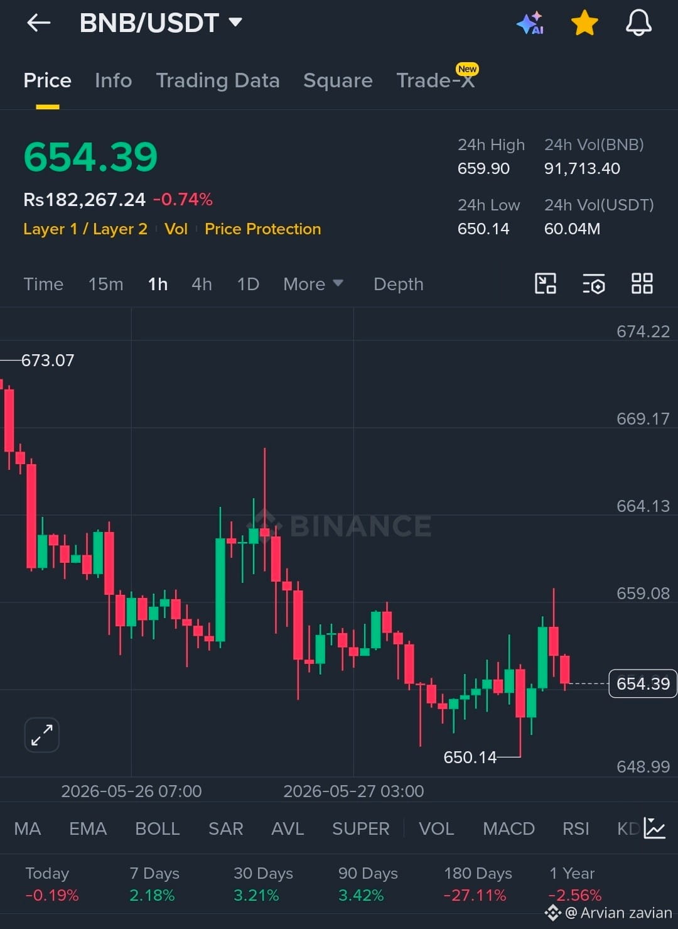Toggle the EMA indicator

88,828
